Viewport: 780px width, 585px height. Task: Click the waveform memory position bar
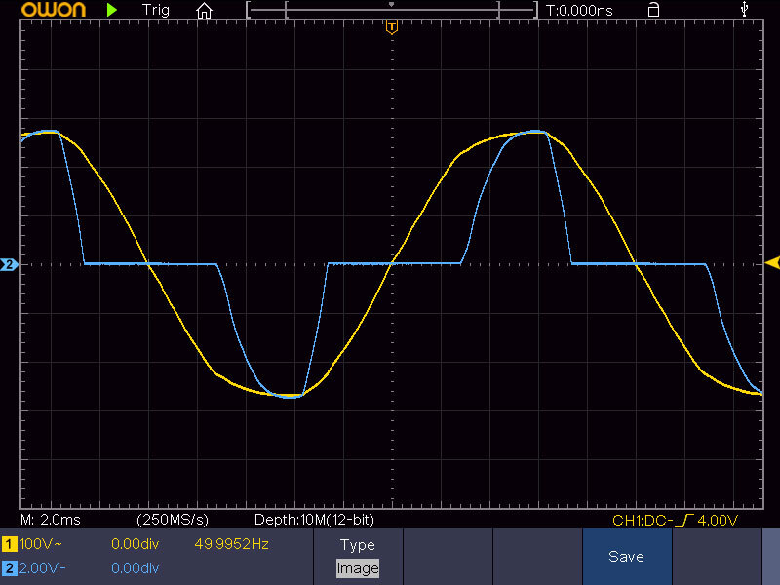click(x=391, y=10)
